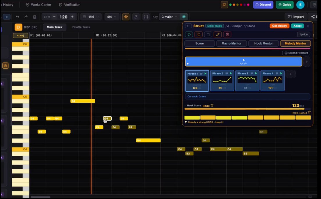Open the user avatar E menu
The width and height of the screenshot is (321, 199).
[300, 5]
